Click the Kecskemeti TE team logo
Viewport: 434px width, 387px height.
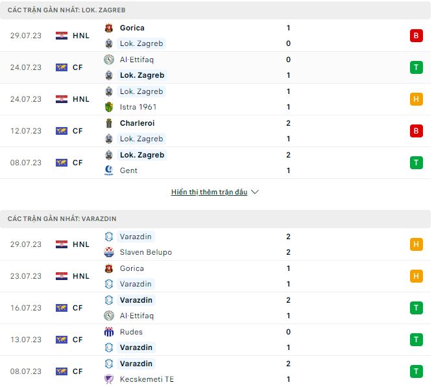[x=109, y=379]
